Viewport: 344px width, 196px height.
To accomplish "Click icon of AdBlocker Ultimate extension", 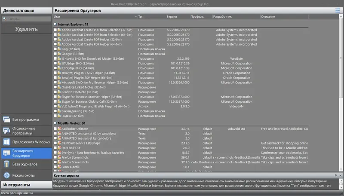I will click(x=59, y=129).
